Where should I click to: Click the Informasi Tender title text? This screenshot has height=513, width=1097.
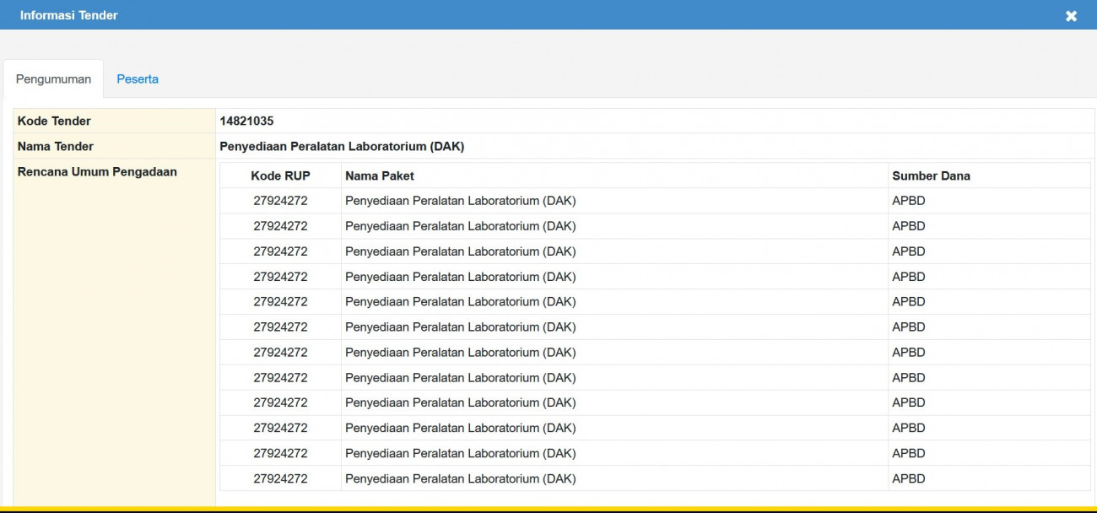pos(69,15)
